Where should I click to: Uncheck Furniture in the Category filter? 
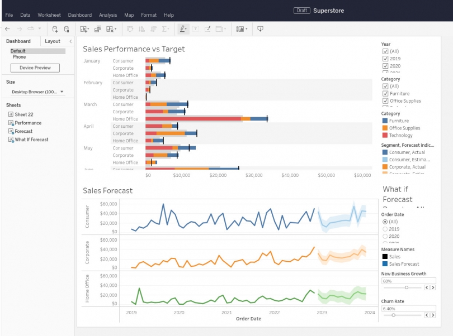(x=385, y=93)
